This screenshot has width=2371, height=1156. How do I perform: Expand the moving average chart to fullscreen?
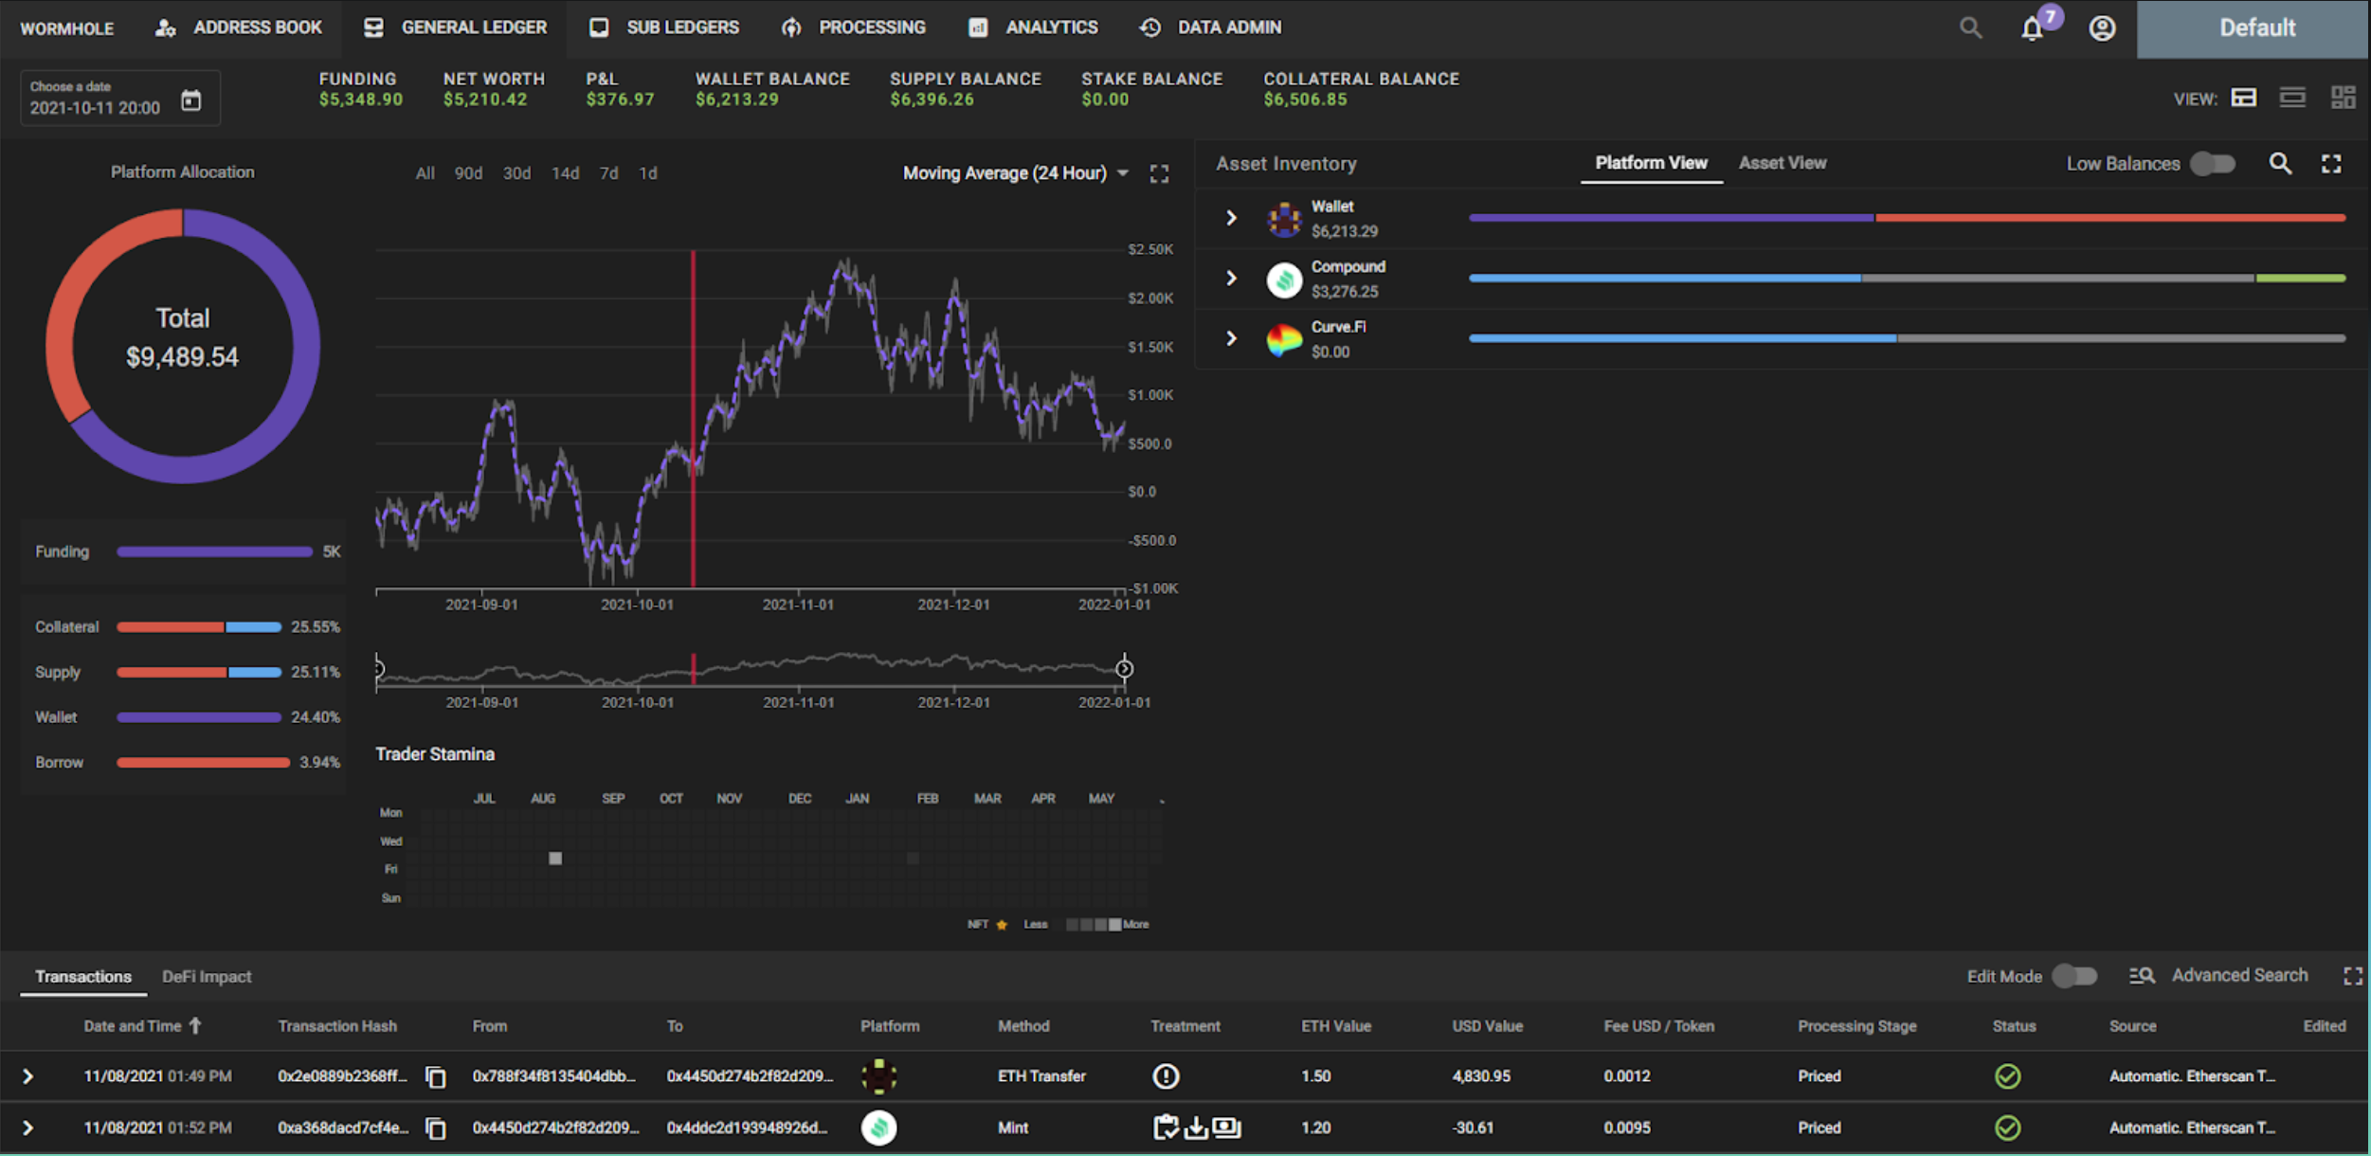[x=1159, y=173]
